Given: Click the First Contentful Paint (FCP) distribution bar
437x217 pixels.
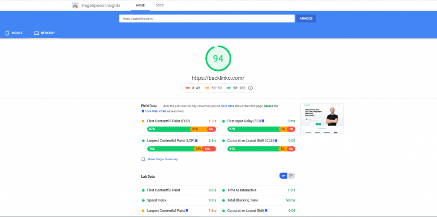Looking at the screenshot, I should [181, 129].
